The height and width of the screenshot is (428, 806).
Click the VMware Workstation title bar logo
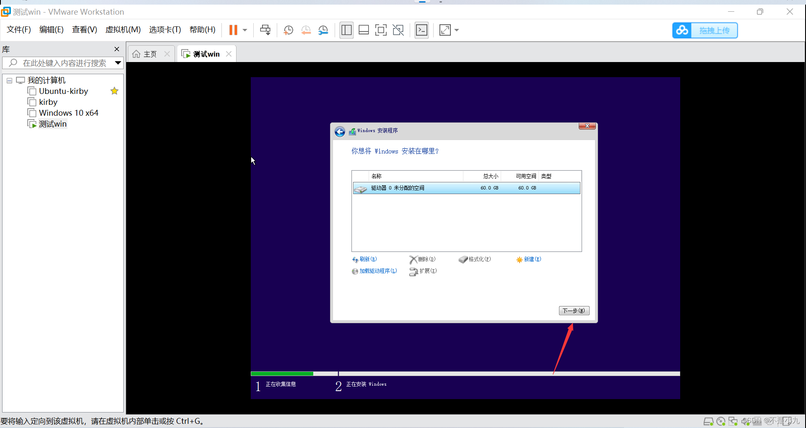click(x=6, y=12)
